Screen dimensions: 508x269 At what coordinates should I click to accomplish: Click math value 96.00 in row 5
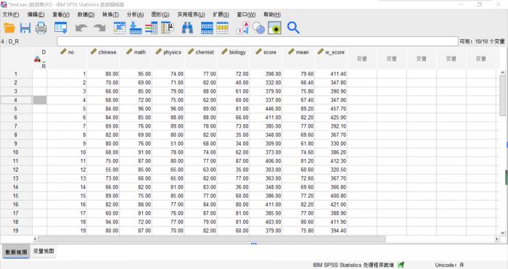136,109
